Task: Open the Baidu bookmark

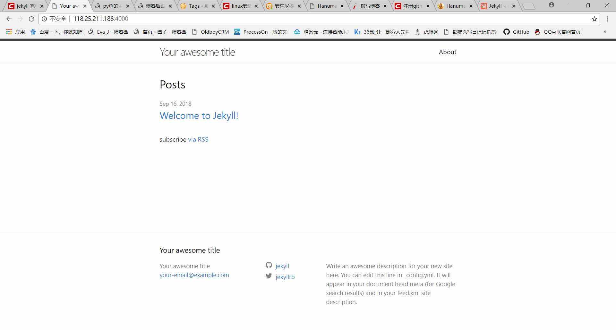Action: [56, 32]
